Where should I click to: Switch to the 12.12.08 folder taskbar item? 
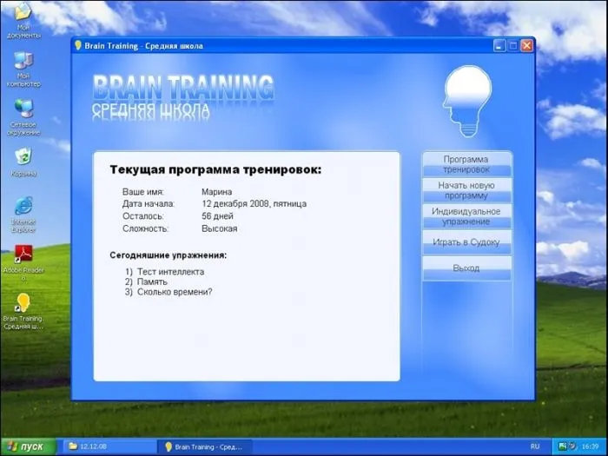pyautogui.click(x=110, y=446)
